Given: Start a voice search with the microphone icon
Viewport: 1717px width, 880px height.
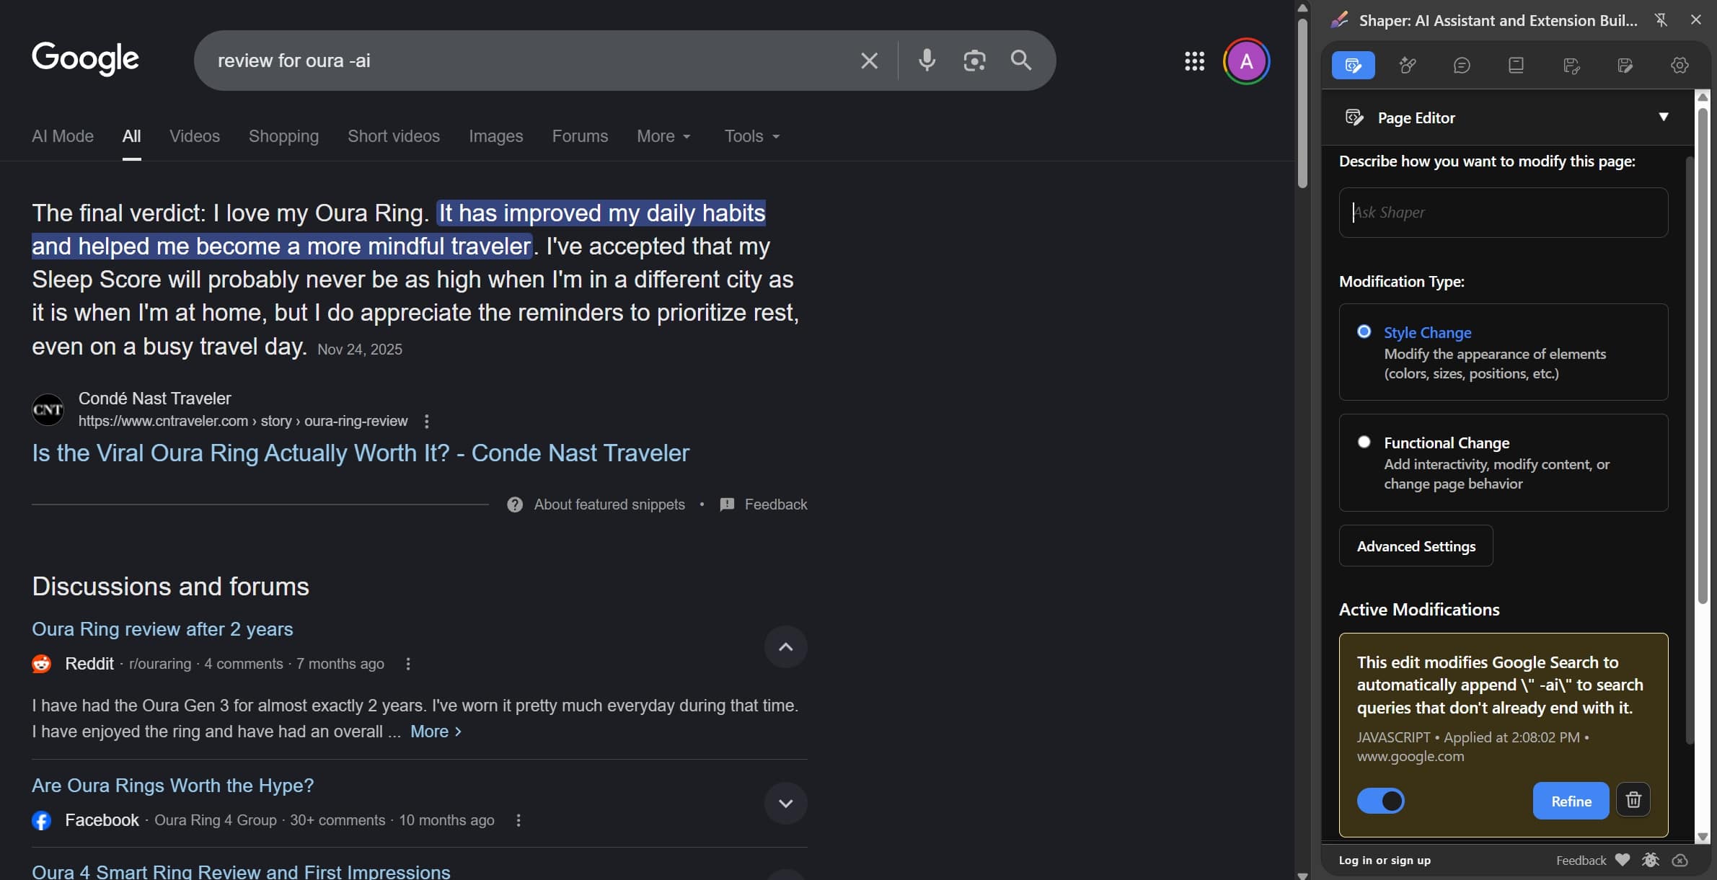Looking at the screenshot, I should point(927,61).
